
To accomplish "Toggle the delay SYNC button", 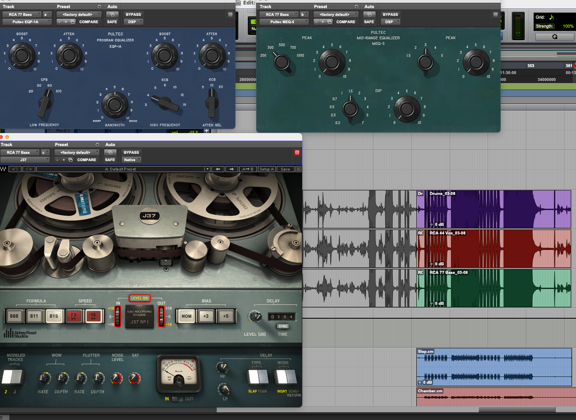I will pos(283,326).
